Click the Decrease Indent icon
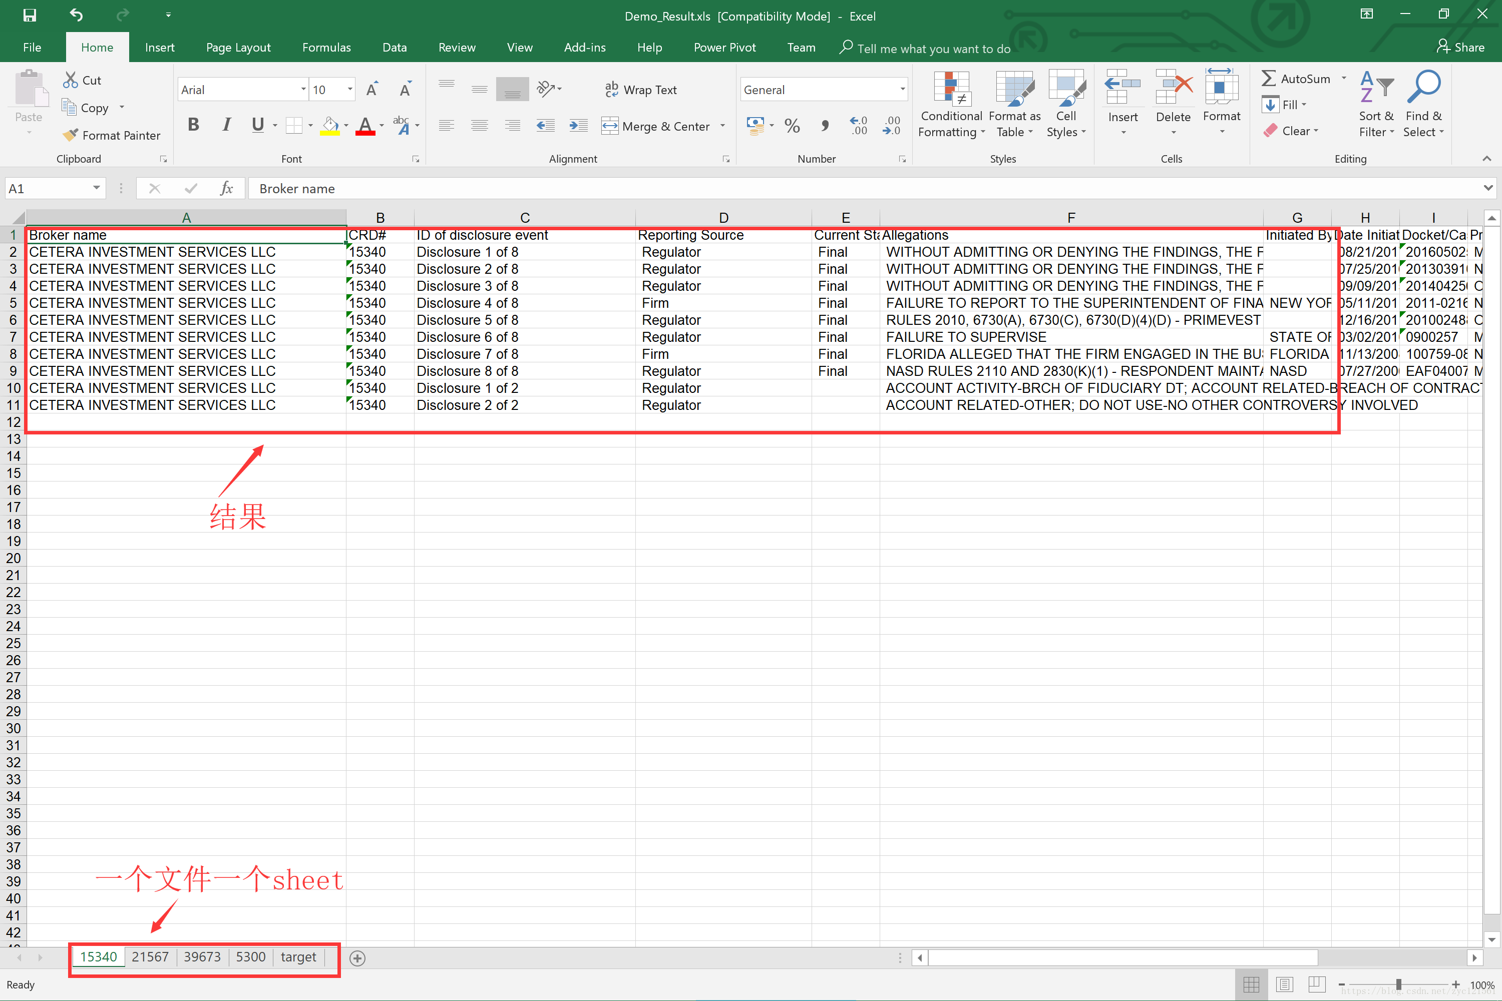This screenshot has height=1001, width=1502. (545, 126)
